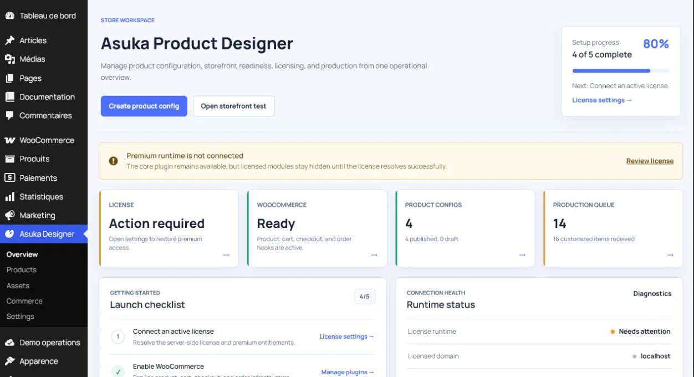Viewport: 694px width, 377px height.
Task: Click the Statistiques bar chart icon
Action: pyautogui.click(x=9, y=197)
